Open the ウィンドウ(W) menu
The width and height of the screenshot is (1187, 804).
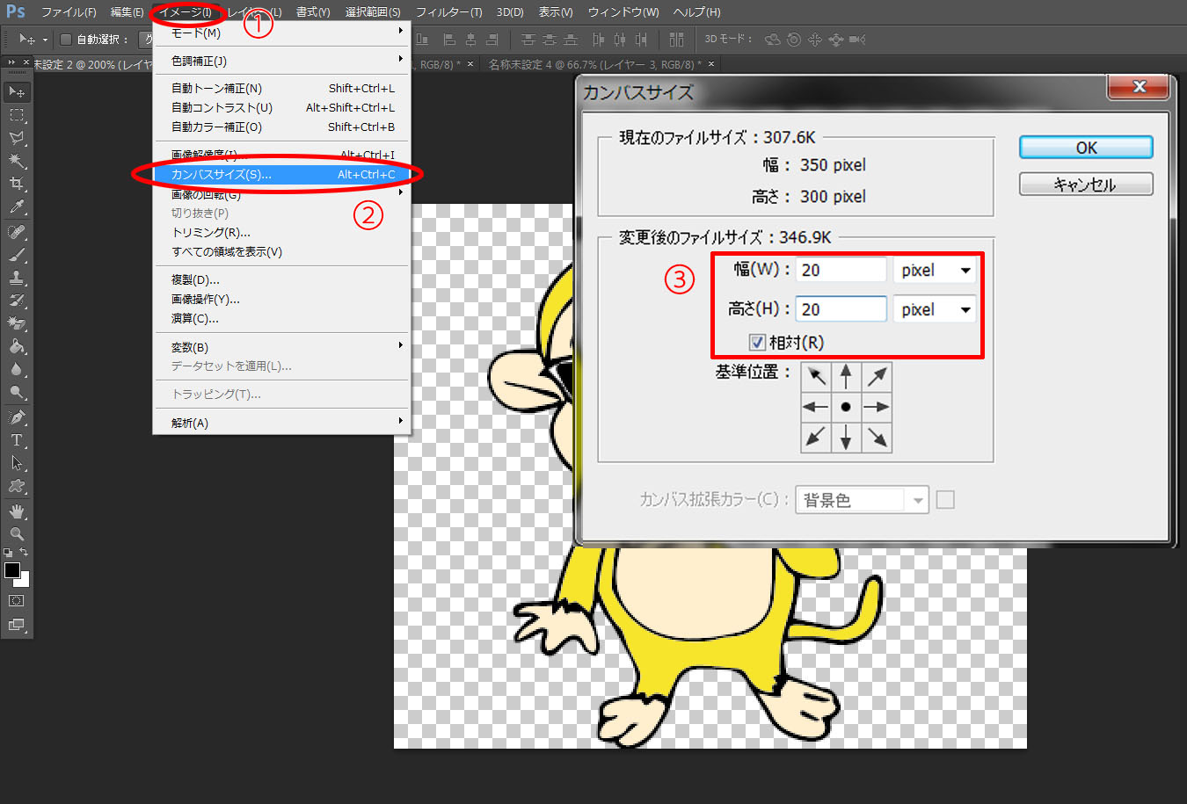(x=623, y=12)
